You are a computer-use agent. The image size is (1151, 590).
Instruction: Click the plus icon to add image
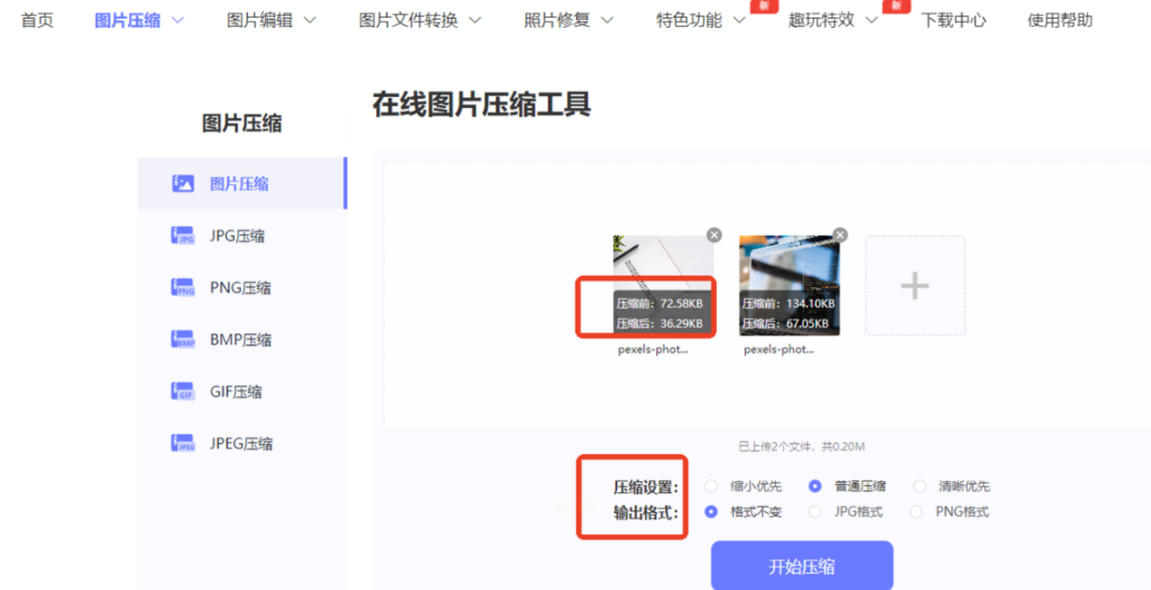tap(915, 286)
